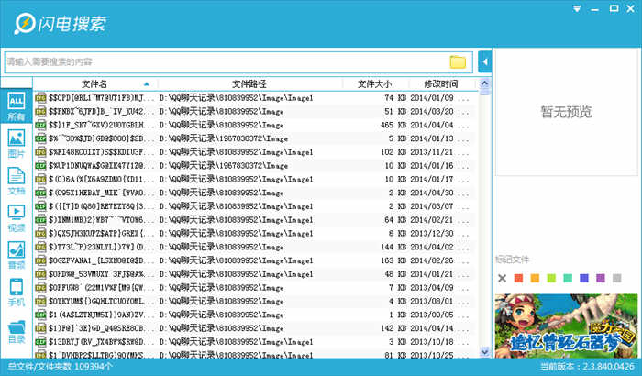The image size is (642, 376).
Task: Select file $0HD%@_53VMUXY`3FJ$@A%...
Action: [x=256, y=274]
